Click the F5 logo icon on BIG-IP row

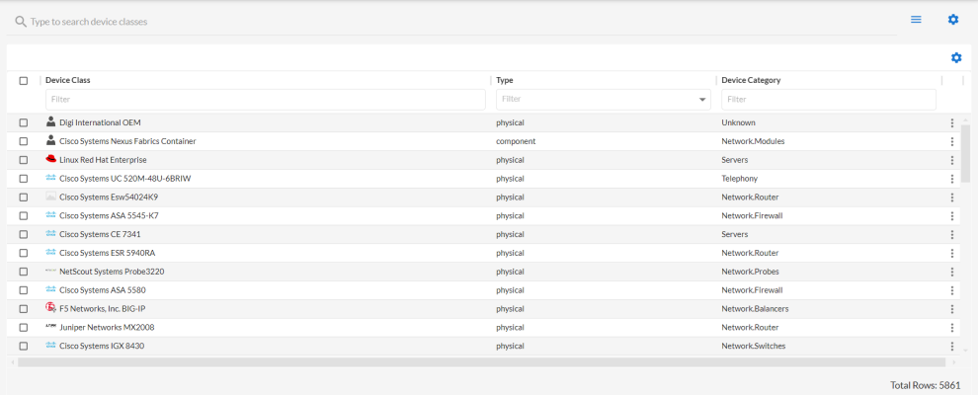(51, 308)
